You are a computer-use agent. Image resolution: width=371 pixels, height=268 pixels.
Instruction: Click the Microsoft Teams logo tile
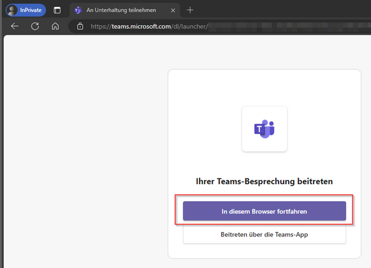click(x=264, y=129)
